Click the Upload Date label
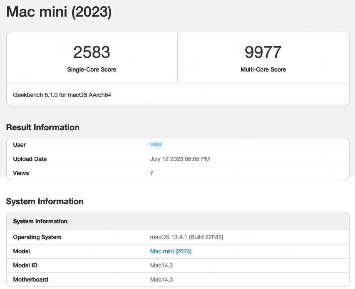The image size is (355, 289). 30,159
